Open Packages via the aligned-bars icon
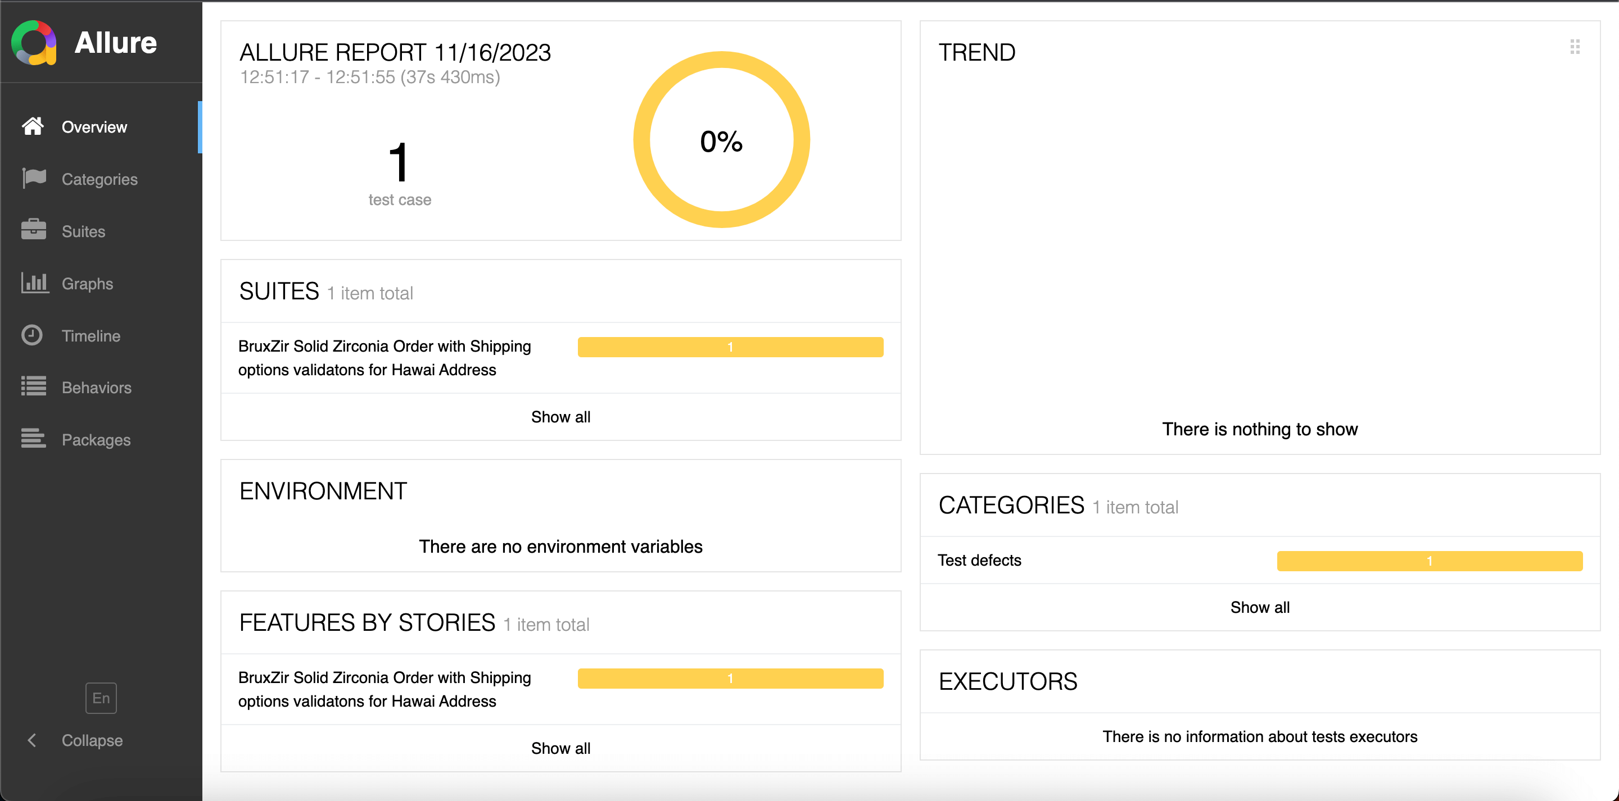This screenshot has height=801, width=1619. (x=34, y=439)
